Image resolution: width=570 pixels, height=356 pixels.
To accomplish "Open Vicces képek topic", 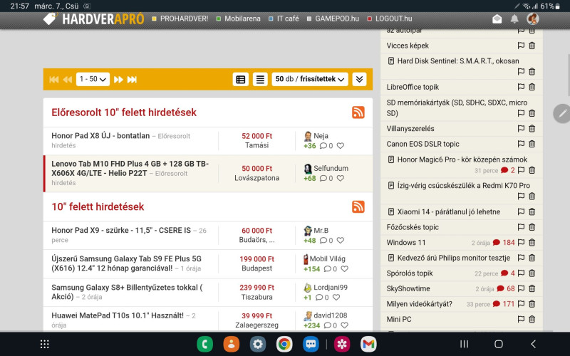I will tap(408, 46).
